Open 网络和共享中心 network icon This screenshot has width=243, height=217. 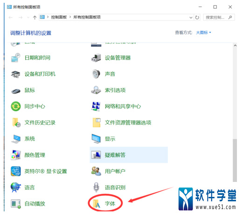tap(96, 106)
